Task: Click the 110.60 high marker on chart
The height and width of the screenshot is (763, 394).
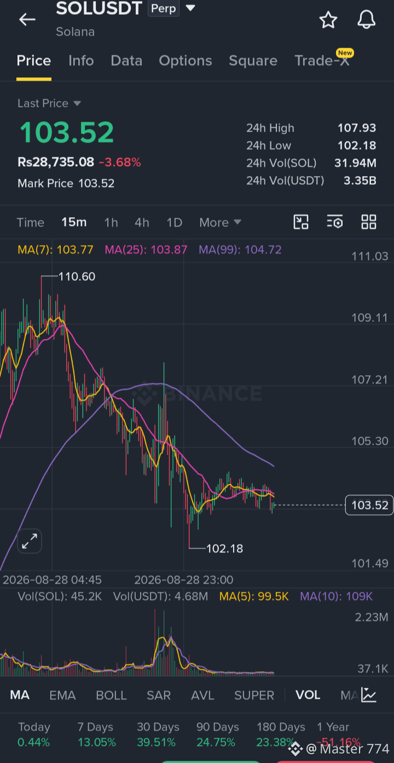Action: pyautogui.click(x=77, y=276)
